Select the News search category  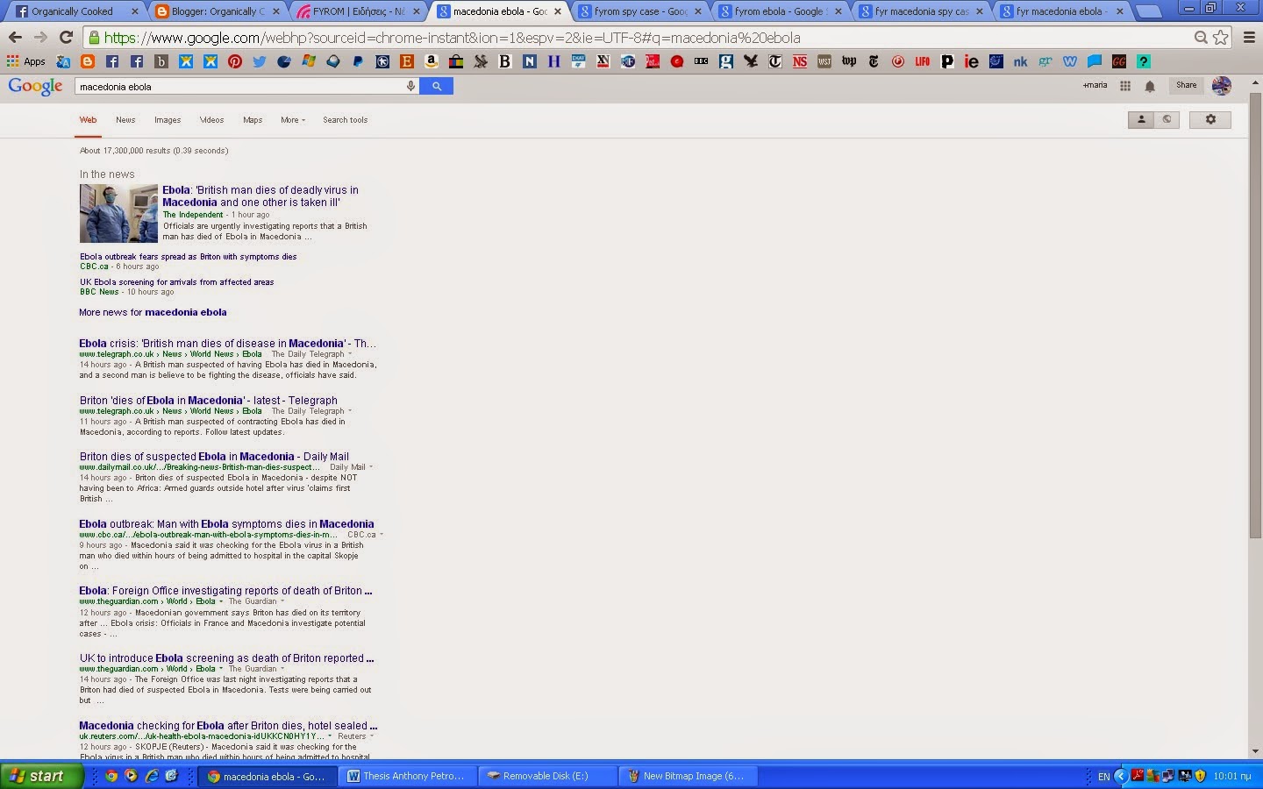click(125, 120)
